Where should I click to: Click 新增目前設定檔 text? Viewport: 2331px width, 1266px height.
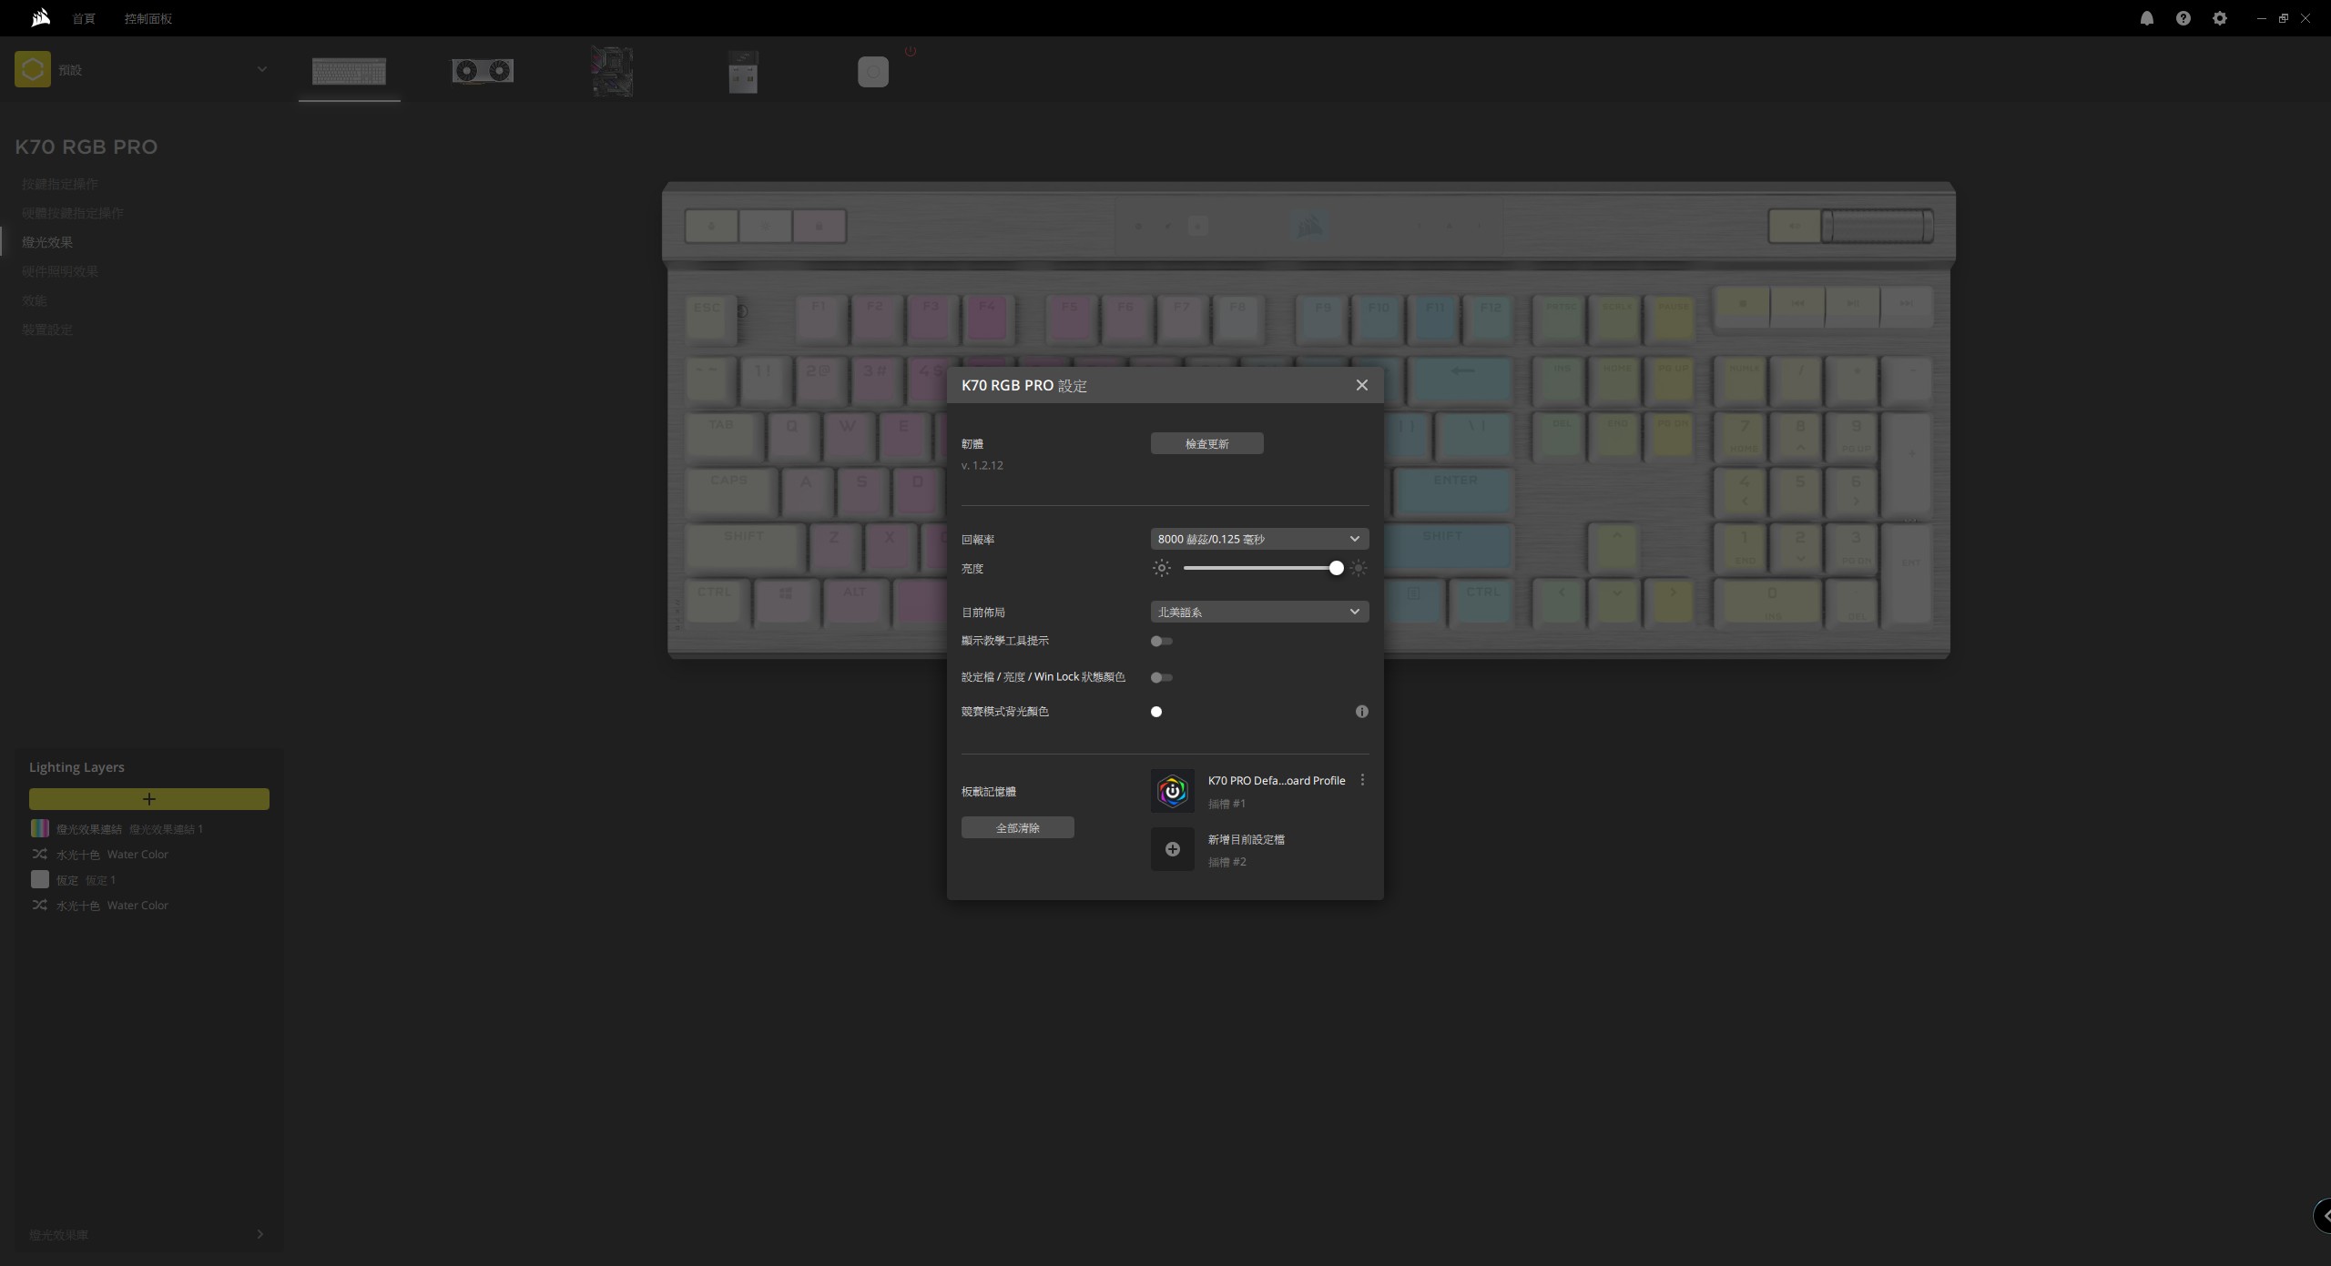[1246, 839]
